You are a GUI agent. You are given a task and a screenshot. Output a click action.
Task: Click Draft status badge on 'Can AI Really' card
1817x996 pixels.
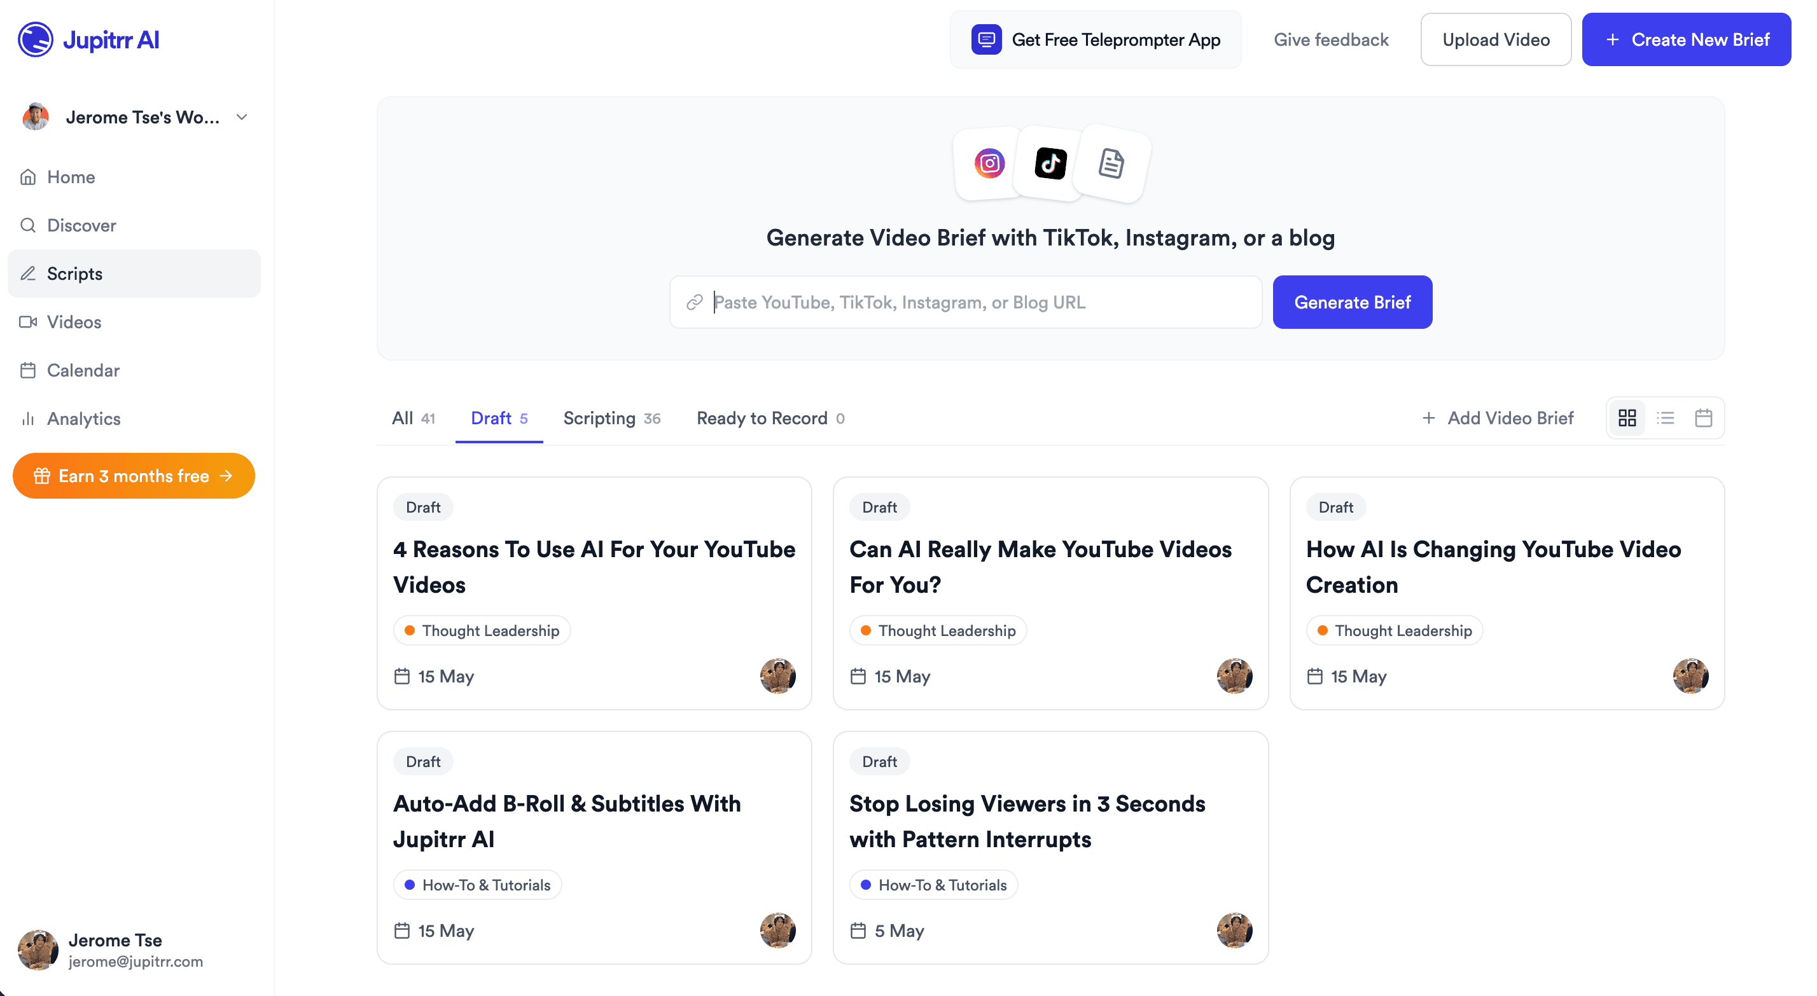coord(880,508)
